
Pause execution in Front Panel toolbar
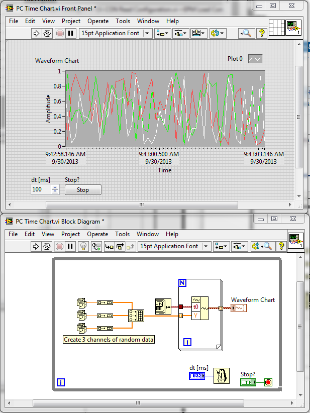70,34
